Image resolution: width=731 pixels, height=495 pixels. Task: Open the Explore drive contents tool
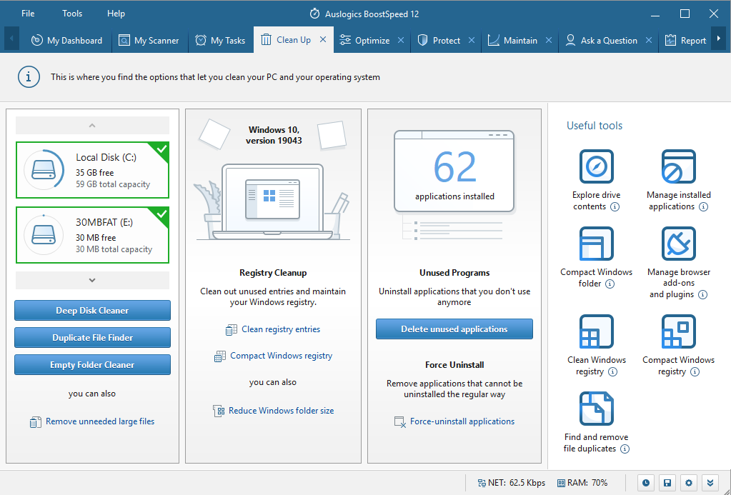pos(596,166)
